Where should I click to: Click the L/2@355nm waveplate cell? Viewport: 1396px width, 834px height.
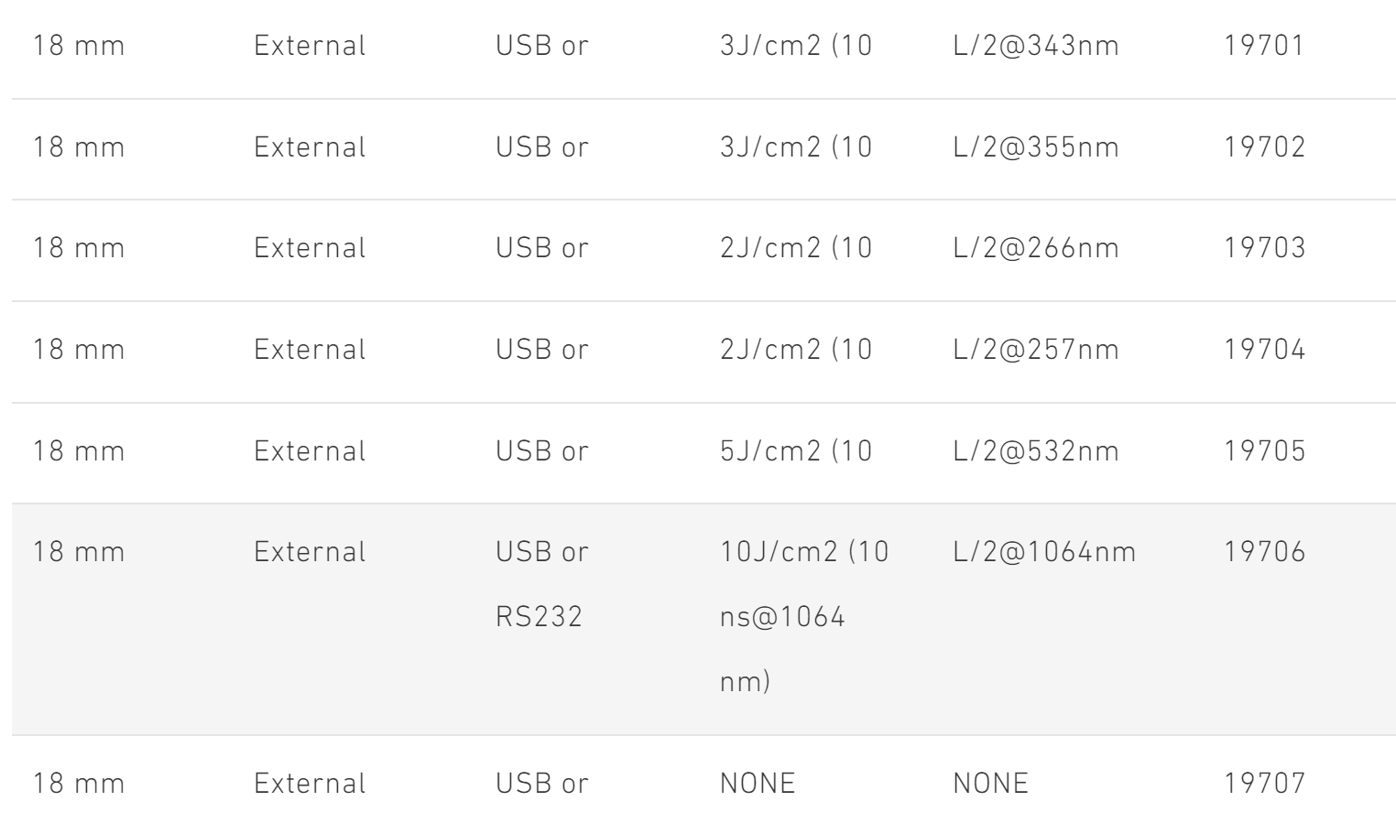1036,147
